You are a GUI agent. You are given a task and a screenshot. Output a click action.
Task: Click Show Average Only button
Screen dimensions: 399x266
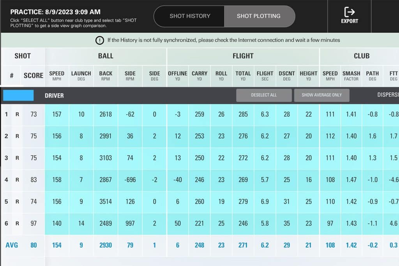coord(321,95)
